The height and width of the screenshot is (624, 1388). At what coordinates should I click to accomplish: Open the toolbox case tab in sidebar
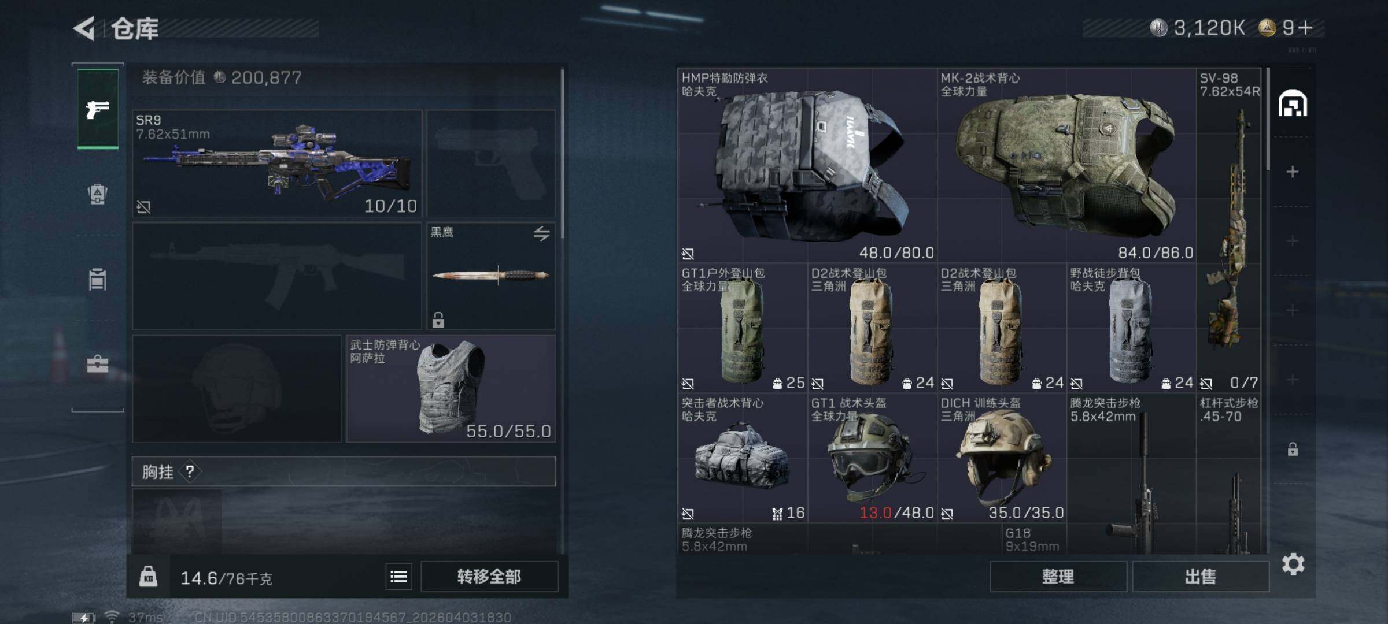coord(98,364)
